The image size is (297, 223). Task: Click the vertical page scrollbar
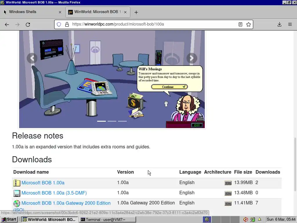pos(295,164)
